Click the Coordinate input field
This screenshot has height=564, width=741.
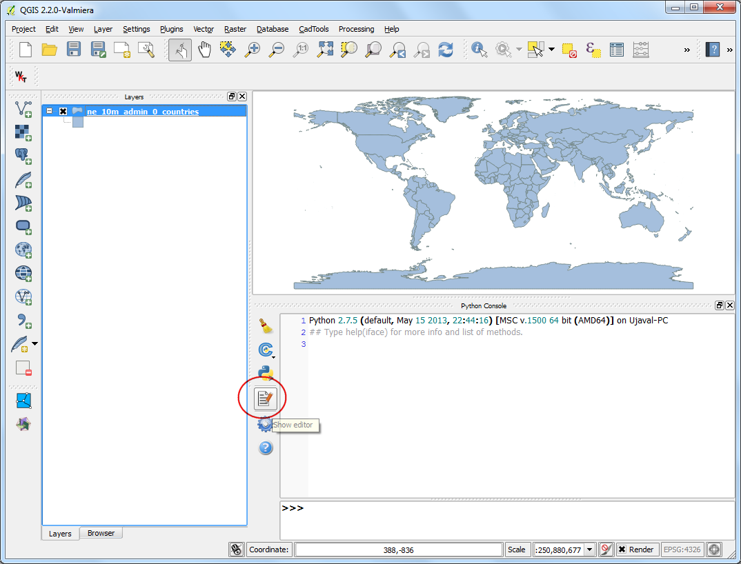(398, 550)
